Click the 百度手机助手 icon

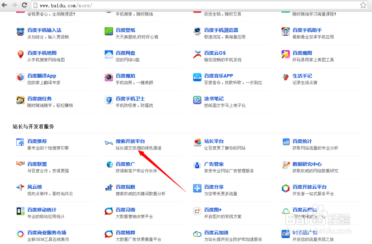pos(286,32)
